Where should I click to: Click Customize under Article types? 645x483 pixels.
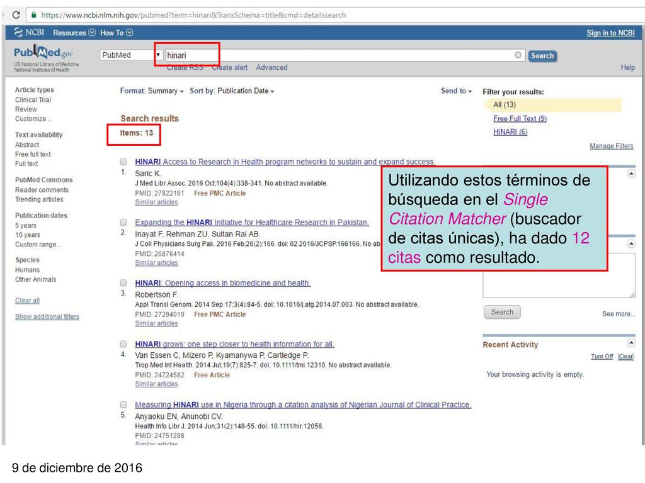coord(34,119)
